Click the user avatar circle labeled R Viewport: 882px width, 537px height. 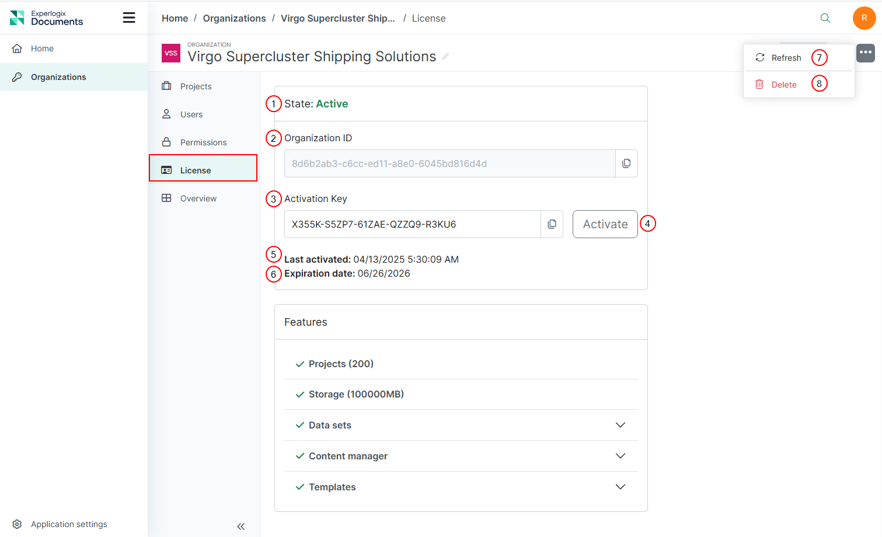(864, 18)
